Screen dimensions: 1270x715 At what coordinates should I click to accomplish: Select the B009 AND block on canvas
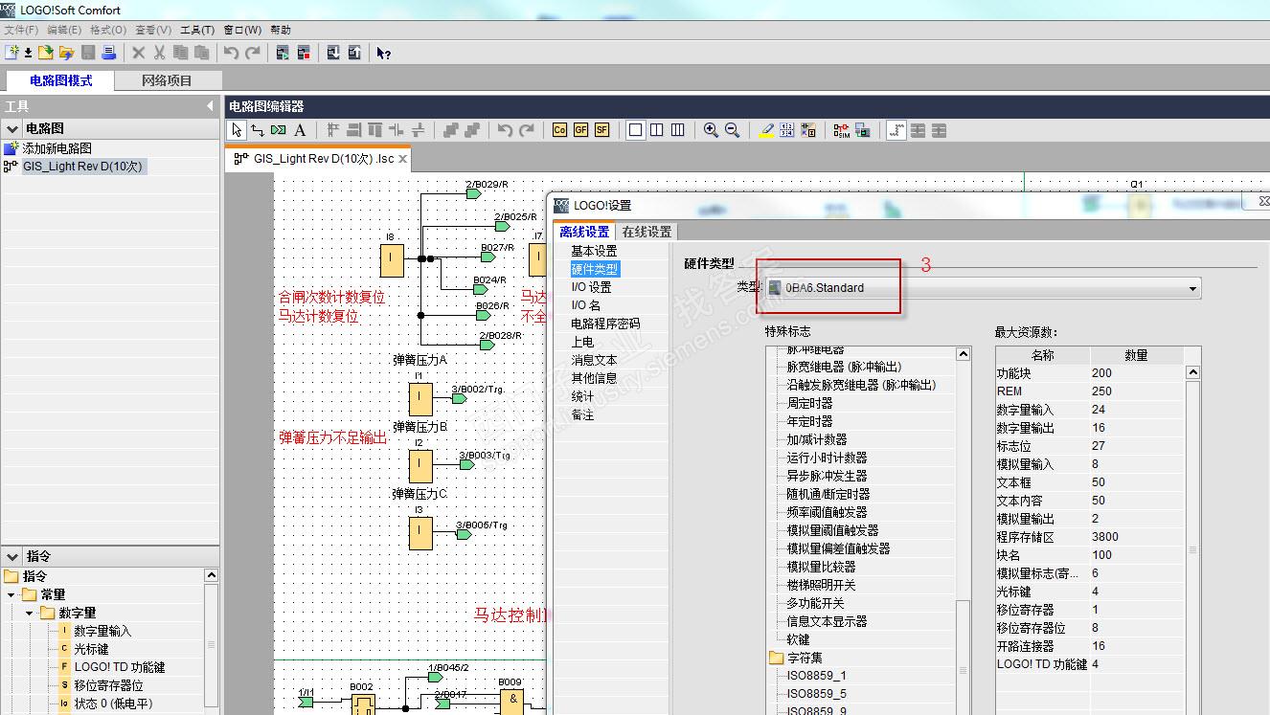[511, 702]
